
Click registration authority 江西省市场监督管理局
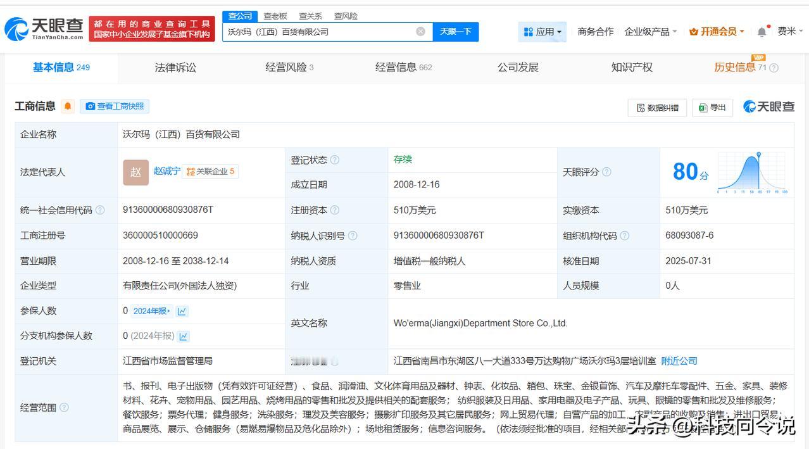coord(168,361)
